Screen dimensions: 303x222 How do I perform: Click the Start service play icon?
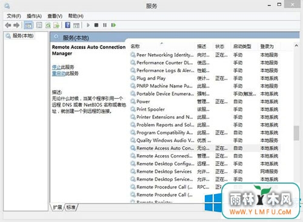88,25
